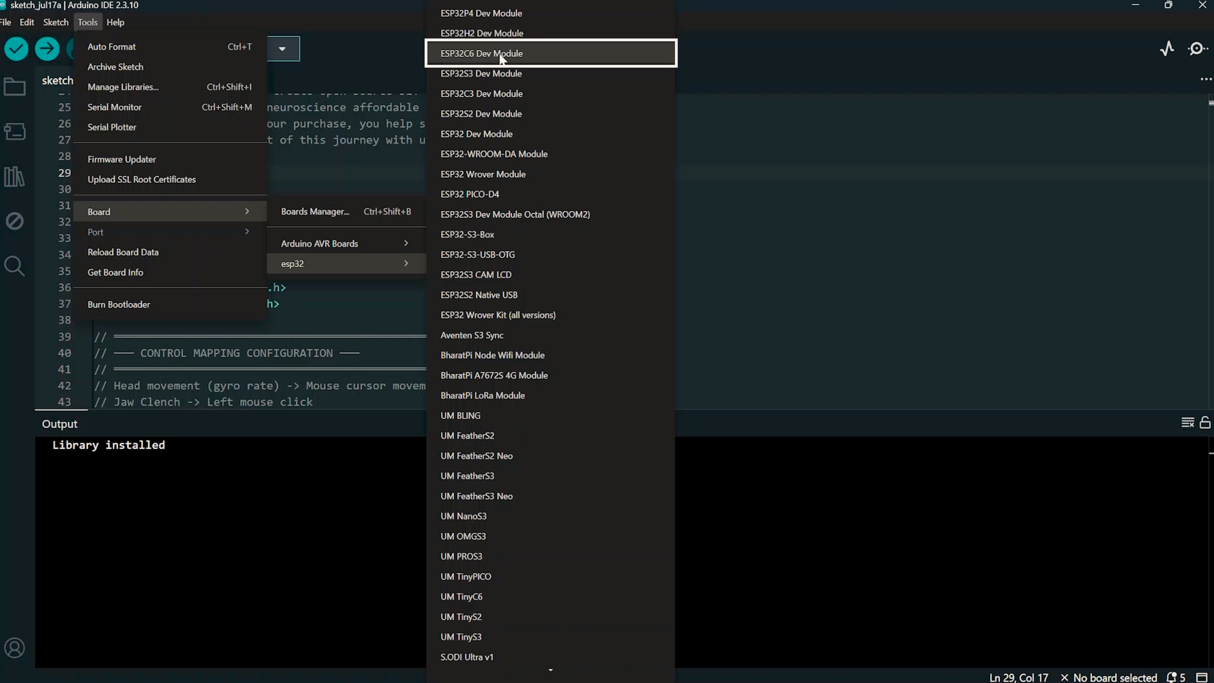Select ESP32-S3-USB-OTG board

pyautogui.click(x=551, y=254)
